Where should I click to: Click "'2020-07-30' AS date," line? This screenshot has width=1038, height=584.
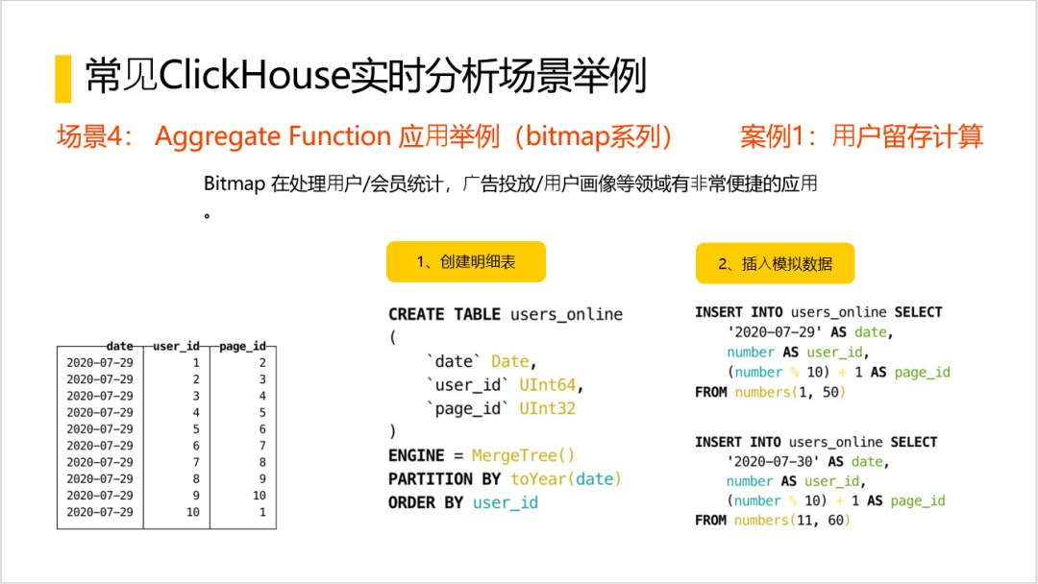pyautogui.click(x=807, y=462)
